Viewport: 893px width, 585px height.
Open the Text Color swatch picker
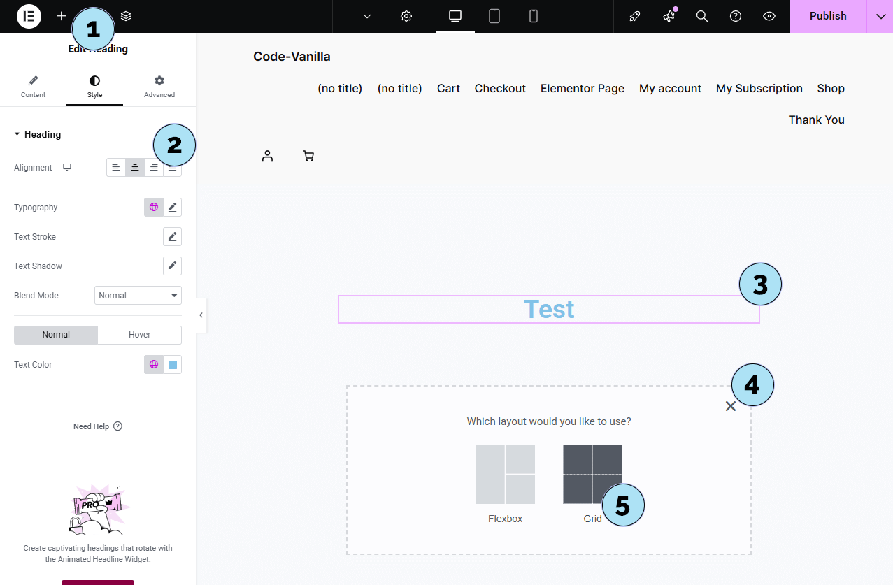click(173, 365)
